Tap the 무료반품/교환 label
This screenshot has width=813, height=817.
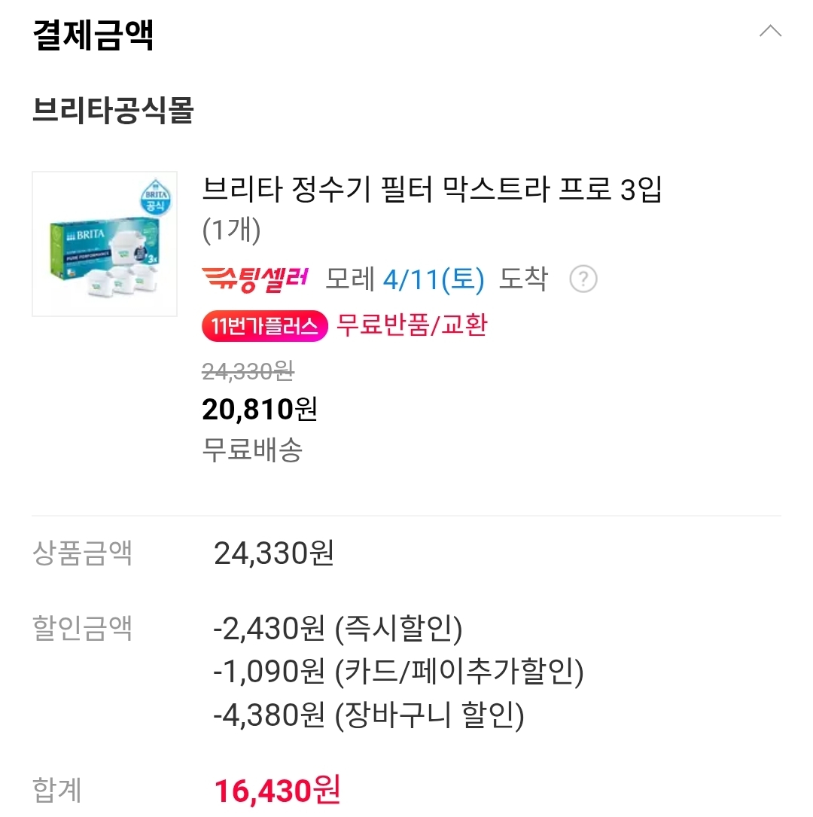pos(412,325)
